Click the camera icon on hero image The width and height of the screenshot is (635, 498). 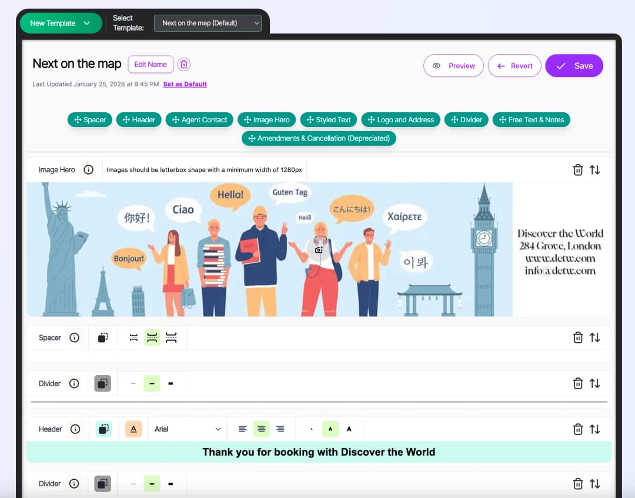coord(319,250)
